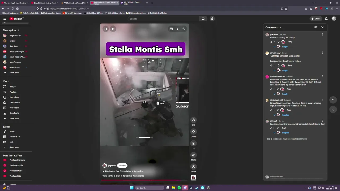This screenshot has height=191, width=340.
Task: Click the #stellamontis hashtag
Action: click(138, 176)
